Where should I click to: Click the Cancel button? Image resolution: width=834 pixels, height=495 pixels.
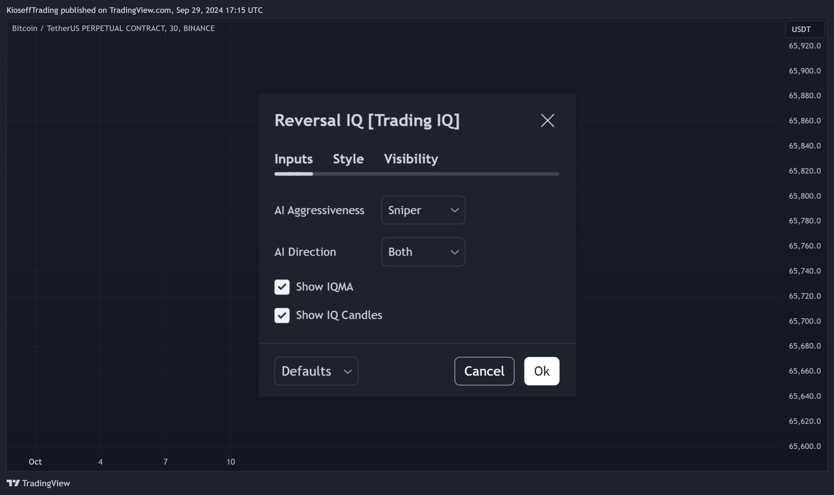pyautogui.click(x=484, y=371)
